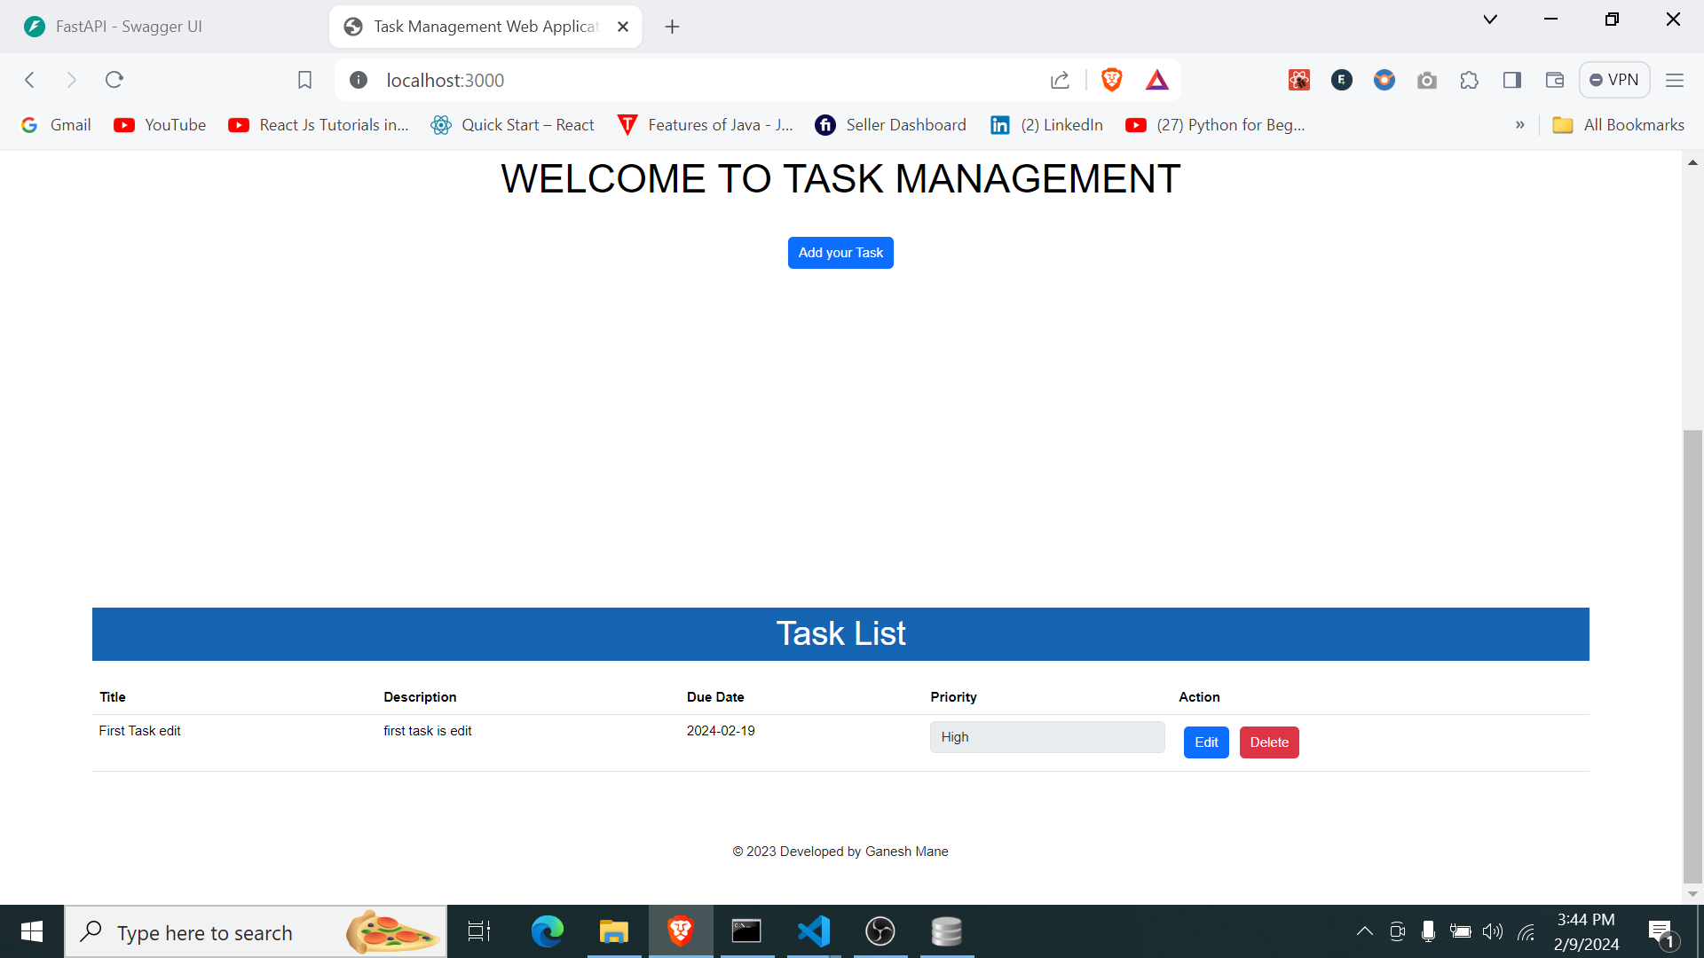
Task: Open YouTube bookmark
Action: (x=160, y=125)
